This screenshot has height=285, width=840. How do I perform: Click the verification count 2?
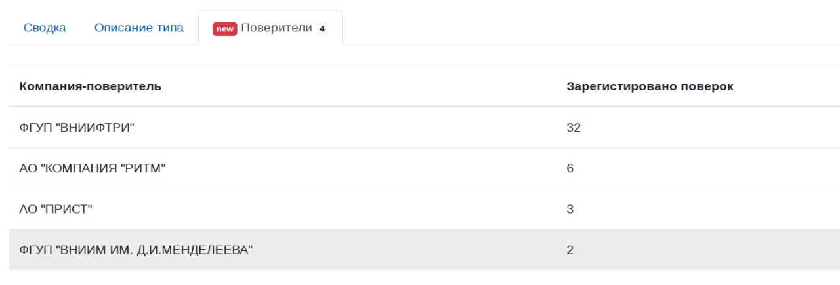570,250
